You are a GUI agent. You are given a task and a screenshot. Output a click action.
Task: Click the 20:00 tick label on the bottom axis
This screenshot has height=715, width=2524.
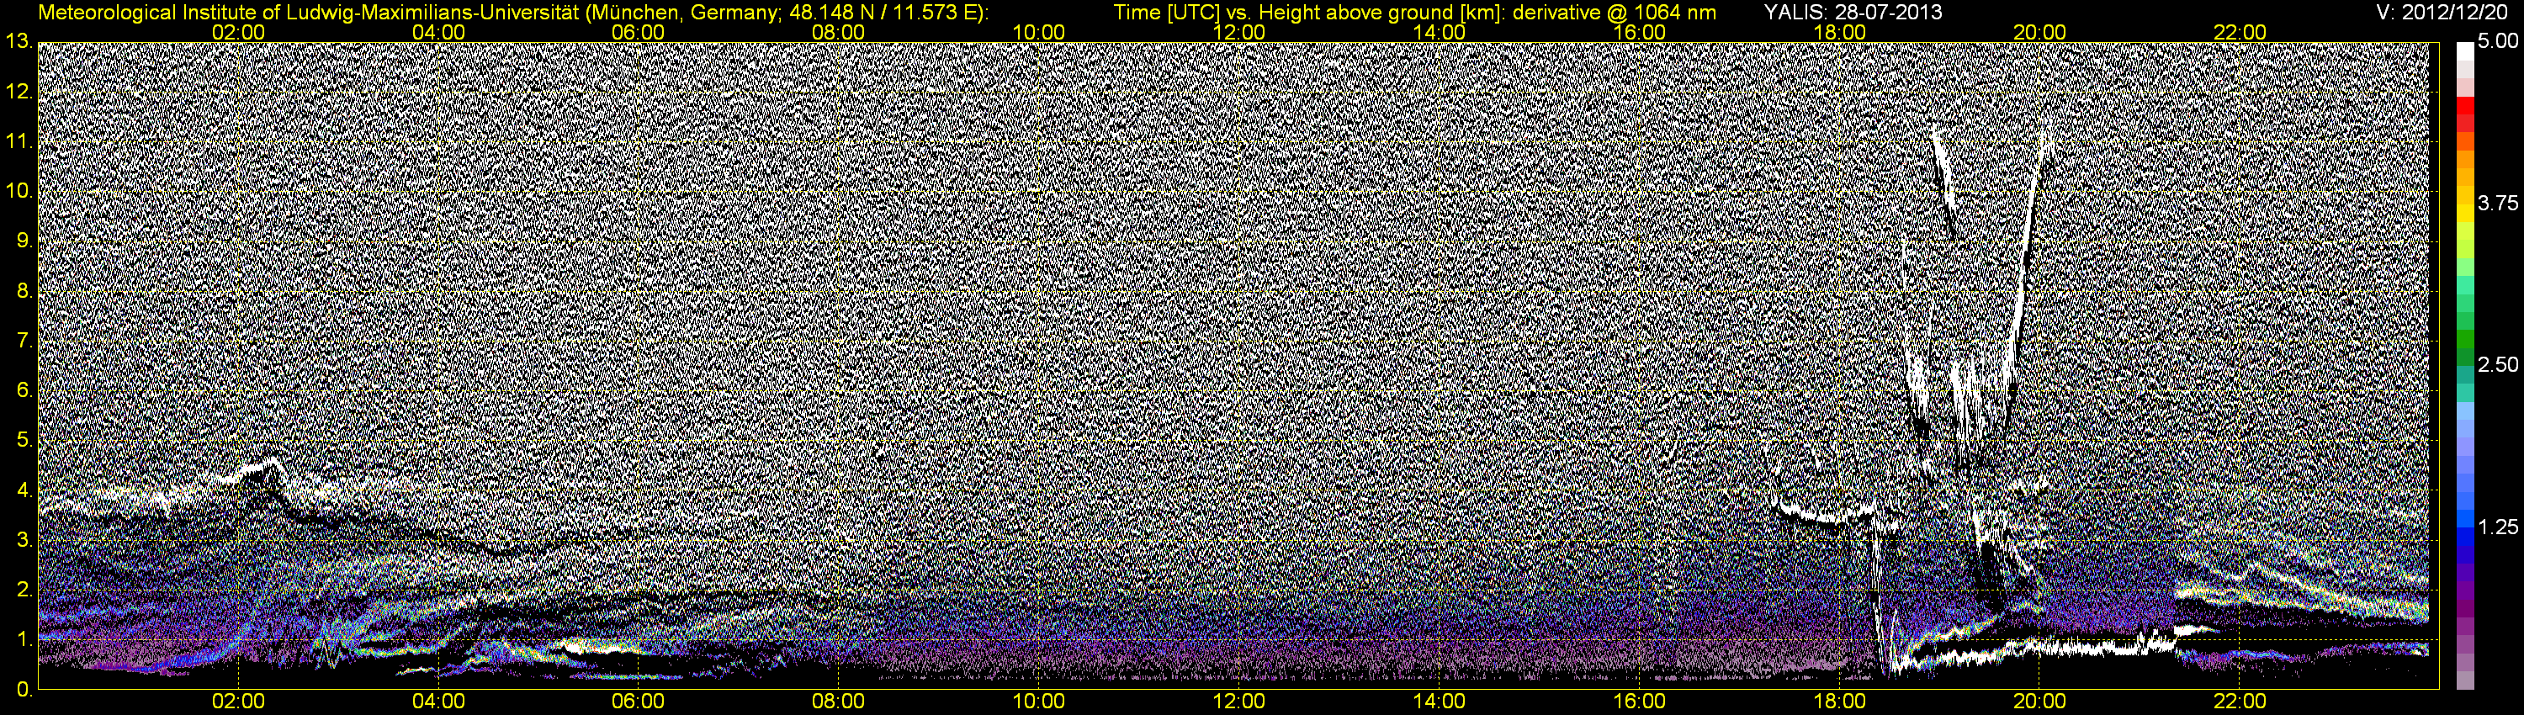click(2041, 702)
